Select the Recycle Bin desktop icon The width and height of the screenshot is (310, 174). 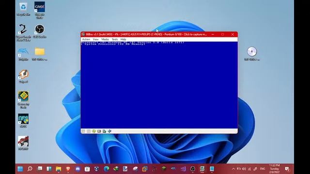(23, 9)
